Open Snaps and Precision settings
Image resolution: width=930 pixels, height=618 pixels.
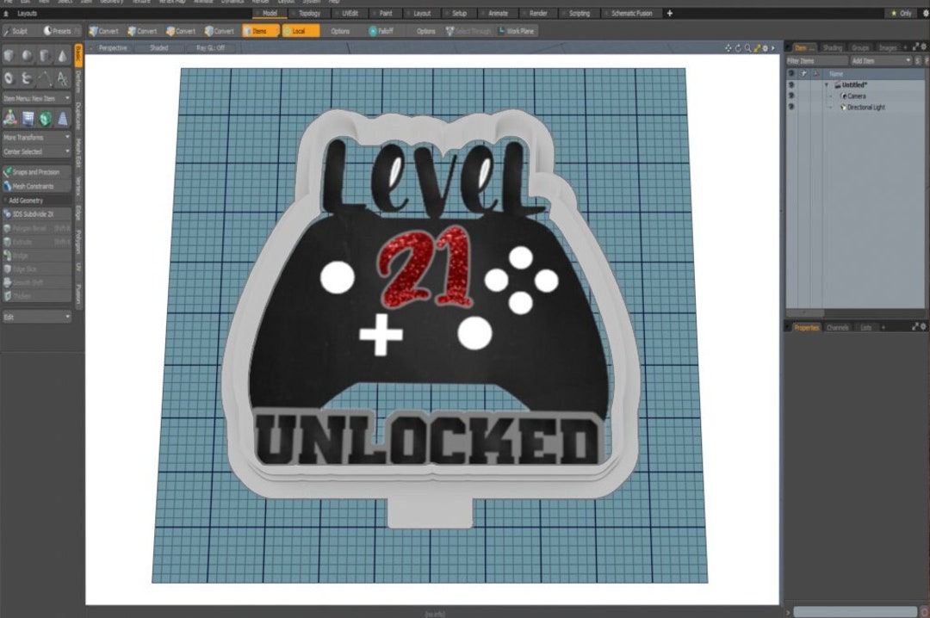pyautogui.click(x=33, y=170)
